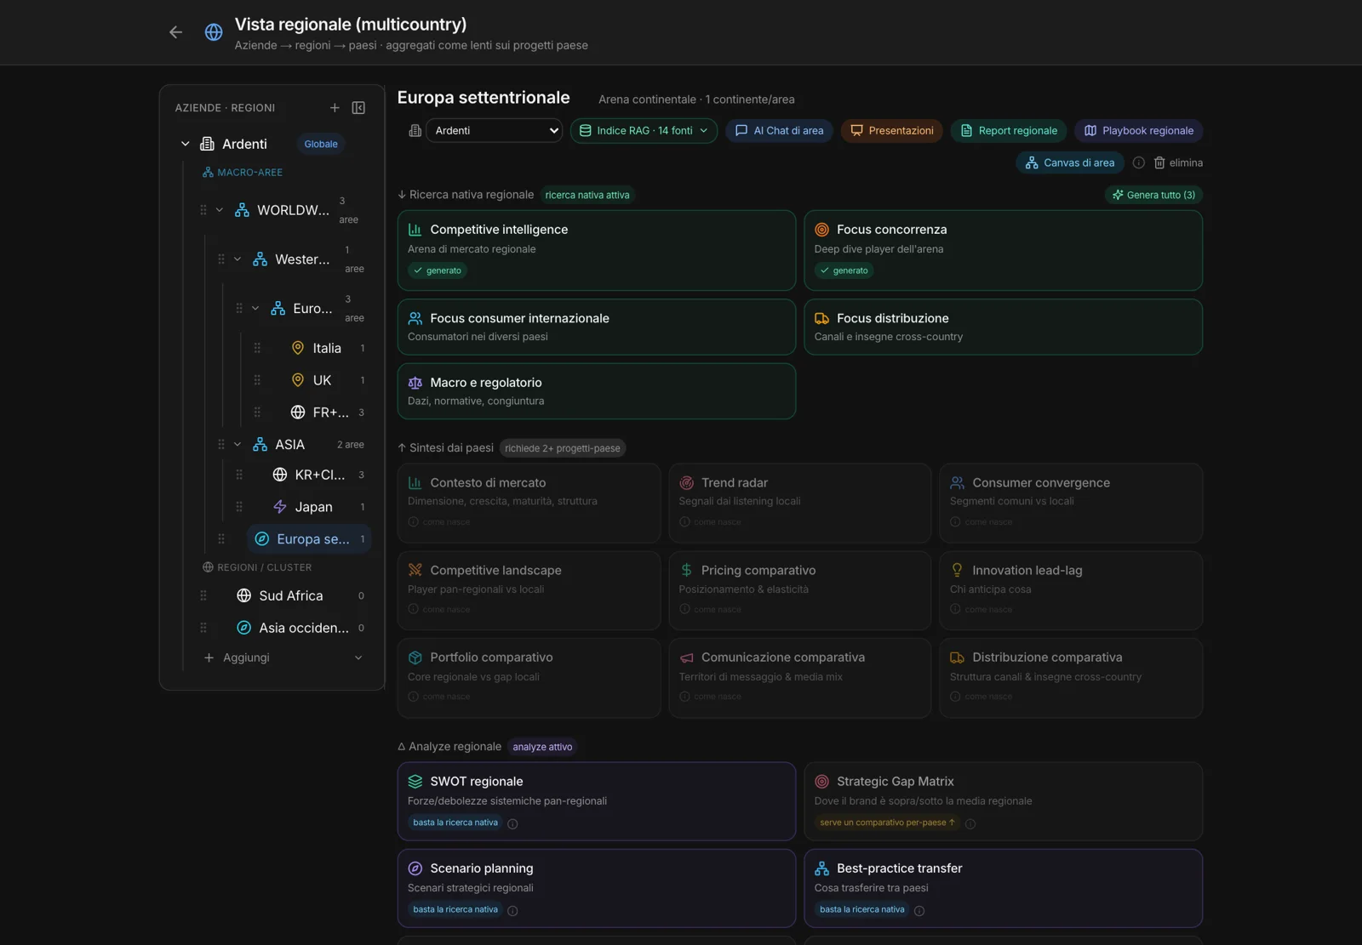
Task: Open the Competitive intelligence card
Action: [x=596, y=250]
